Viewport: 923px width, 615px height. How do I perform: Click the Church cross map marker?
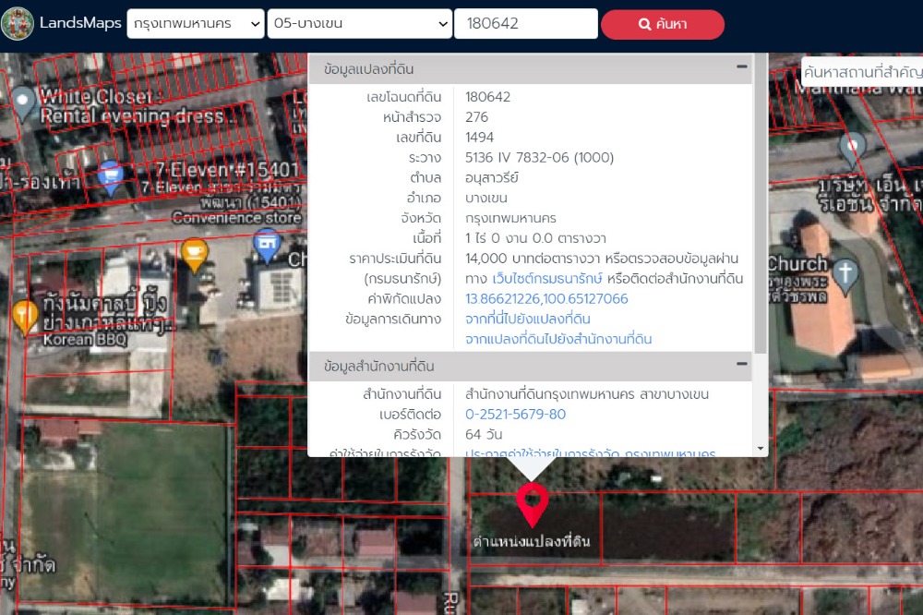coord(845,276)
